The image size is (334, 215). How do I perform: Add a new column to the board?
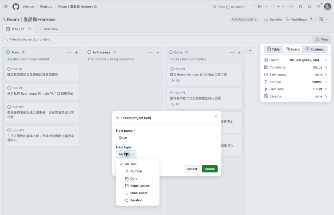pos(250,50)
